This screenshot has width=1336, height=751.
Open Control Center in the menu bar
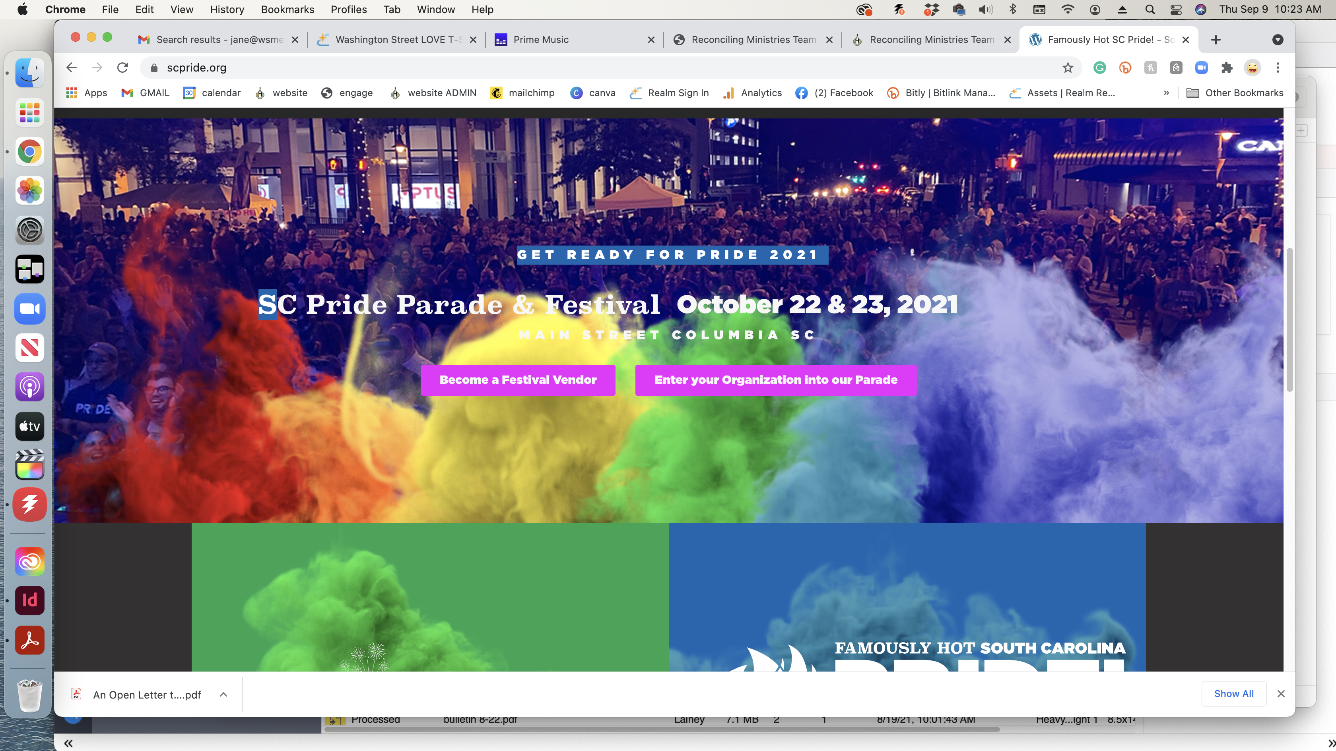pyautogui.click(x=1176, y=9)
